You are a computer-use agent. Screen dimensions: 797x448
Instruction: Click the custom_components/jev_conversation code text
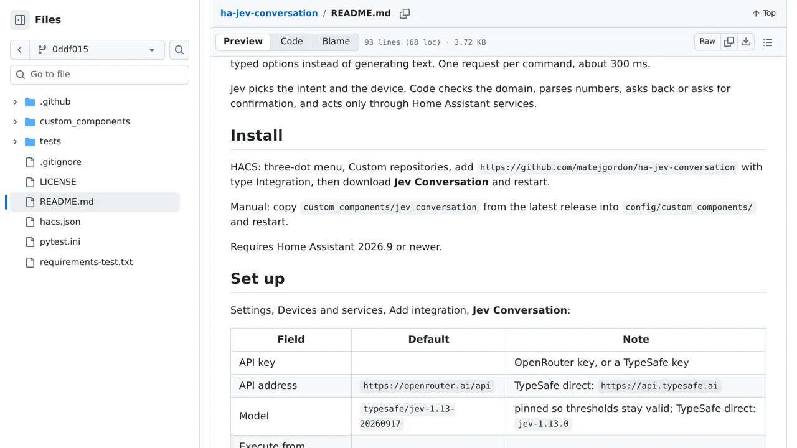pos(390,207)
